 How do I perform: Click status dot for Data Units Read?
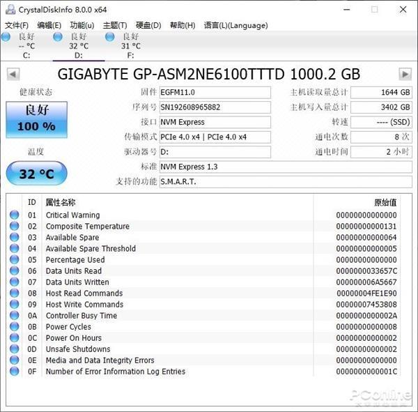(15, 271)
